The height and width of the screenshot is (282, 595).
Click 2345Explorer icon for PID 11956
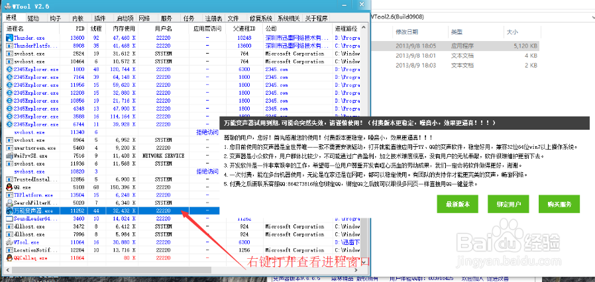pos(9,85)
